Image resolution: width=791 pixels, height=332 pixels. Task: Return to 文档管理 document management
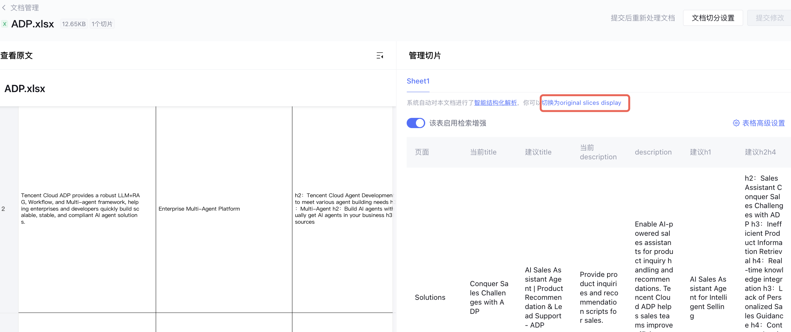tap(25, 8)
